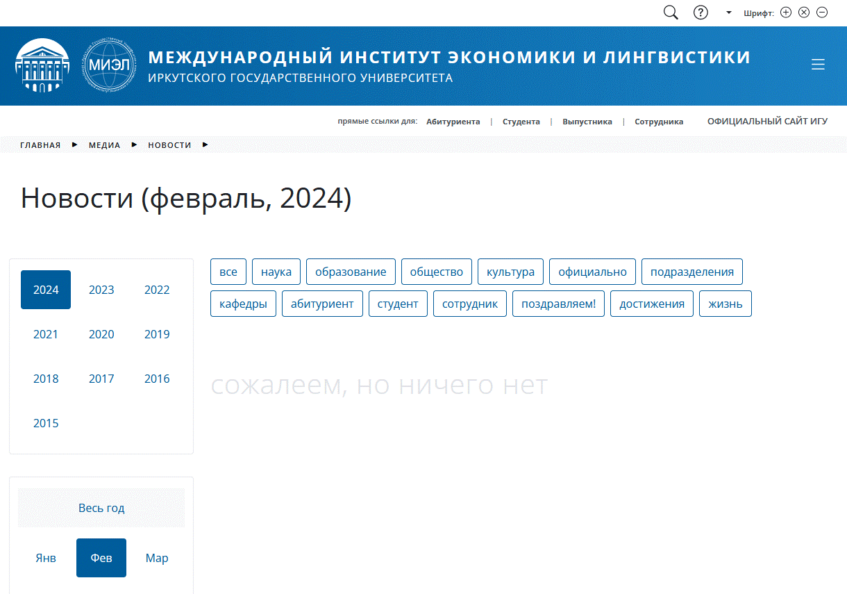Increase font size with plus icon
Image resolution: width=847 pixels, height=594 pixels.
[786, 13]
